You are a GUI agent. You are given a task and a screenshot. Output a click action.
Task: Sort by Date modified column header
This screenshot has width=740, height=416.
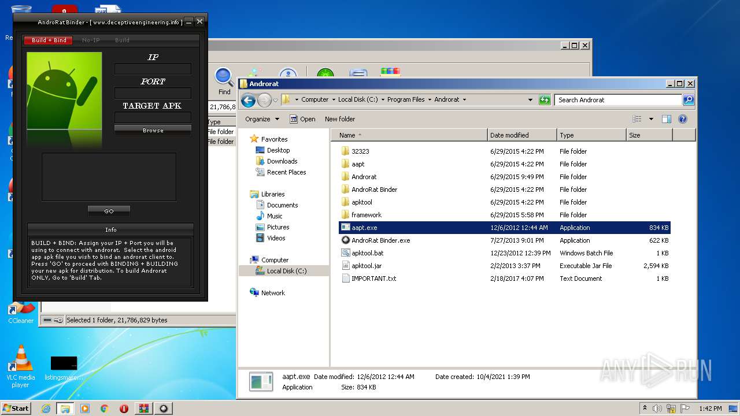point(522,135)
